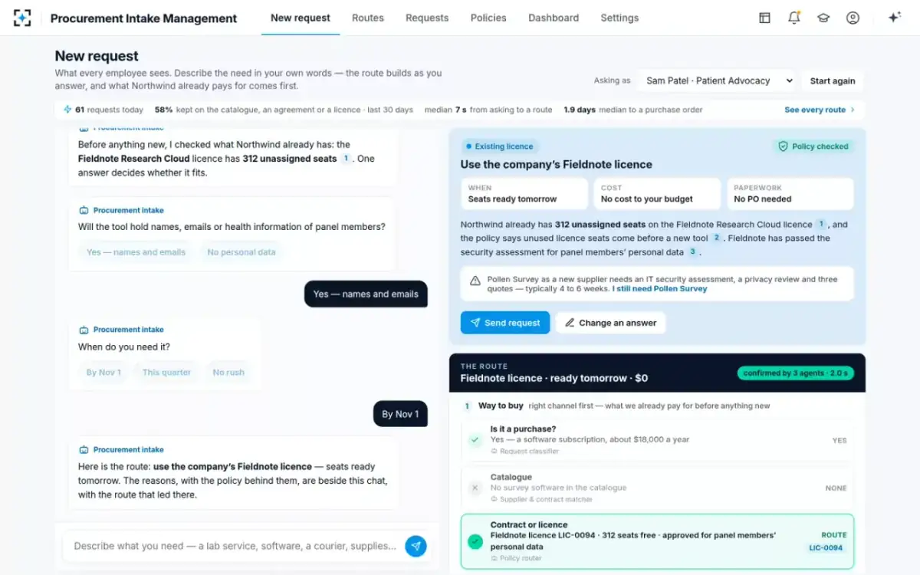The image size is (920, 575).
Task: Click the Existing licence tag
Action: click(498, 146)
